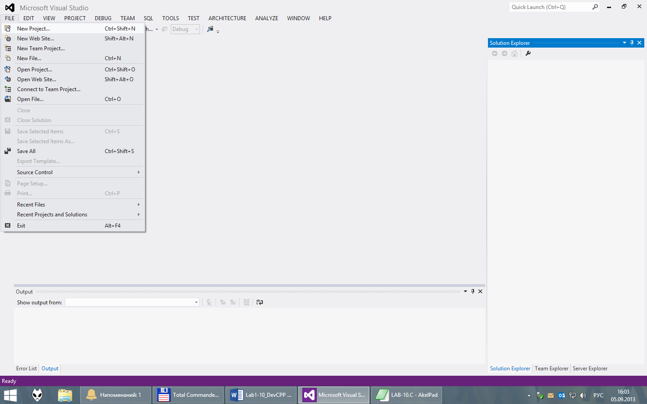Viewport: 647px width, 404px height.
Task: Go to Previous Message output icon
Action: point(223,302)
